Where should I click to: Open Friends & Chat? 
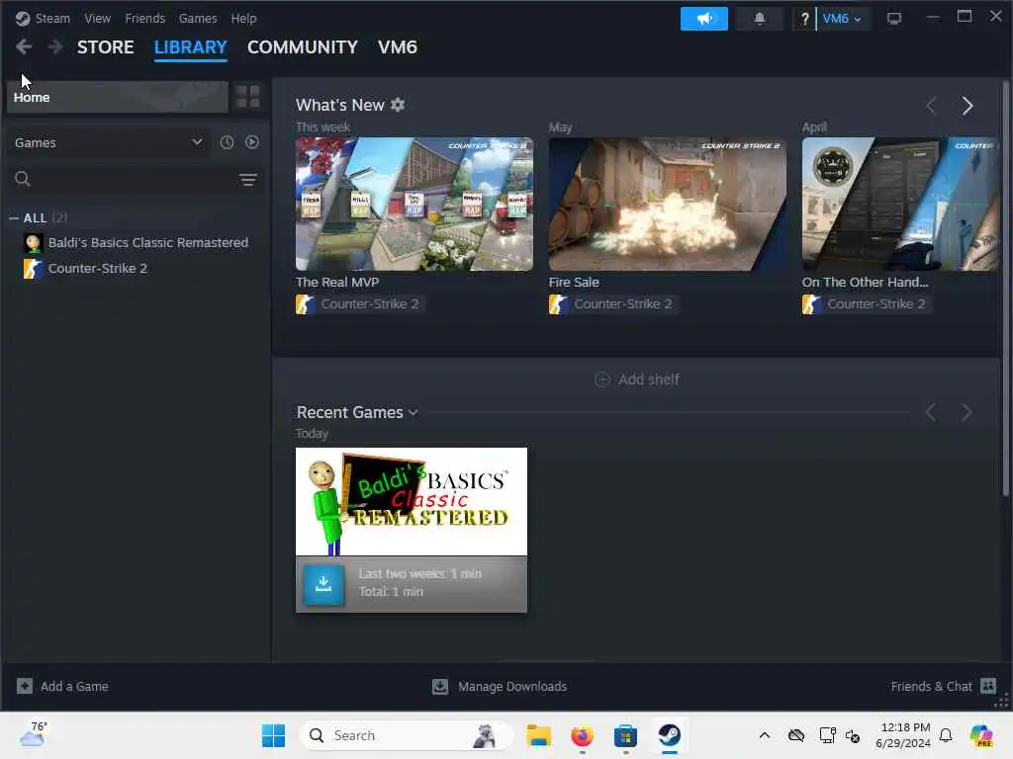pyautogui.click(x=943, y=686)
